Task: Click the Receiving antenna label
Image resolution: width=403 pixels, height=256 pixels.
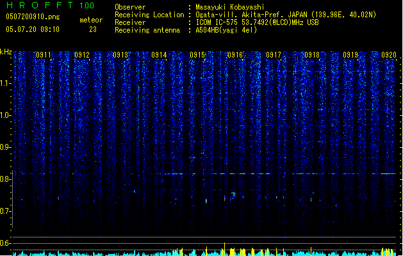Action: pos(147,30)
